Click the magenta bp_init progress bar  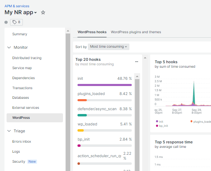tap(79, 145)
